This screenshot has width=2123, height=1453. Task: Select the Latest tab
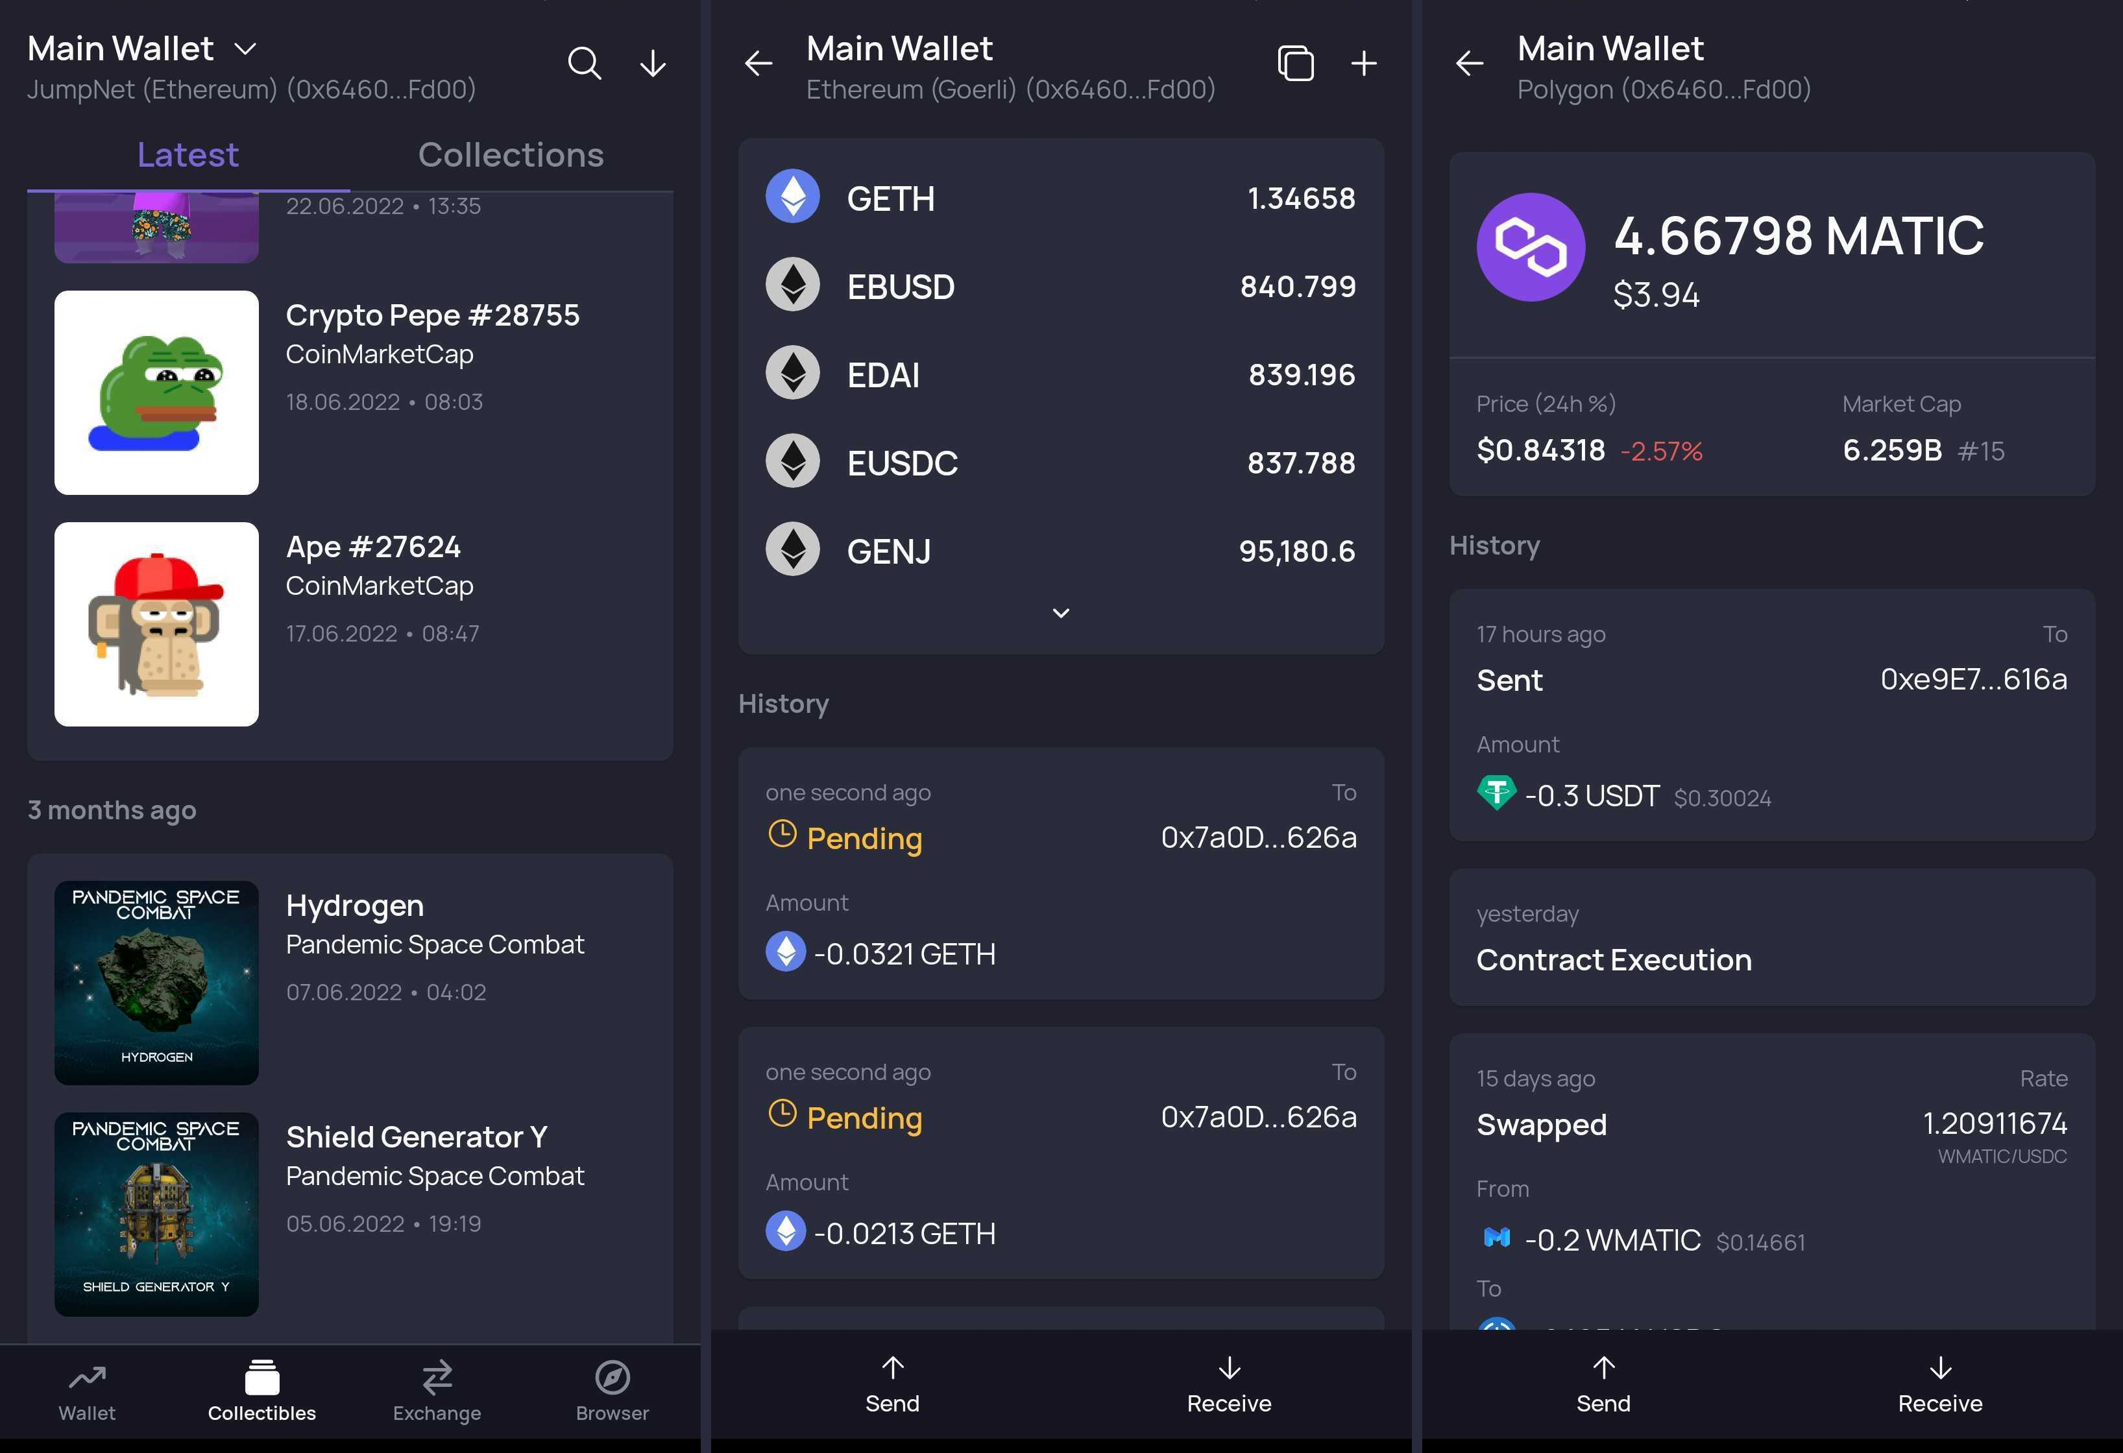pos(188,155)
